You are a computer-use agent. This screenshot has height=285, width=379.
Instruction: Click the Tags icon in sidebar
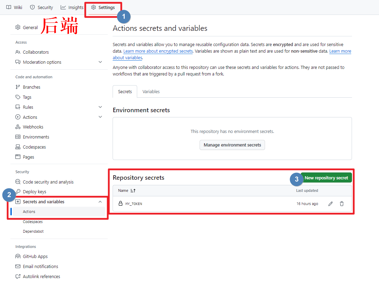(x=18, y=97)
